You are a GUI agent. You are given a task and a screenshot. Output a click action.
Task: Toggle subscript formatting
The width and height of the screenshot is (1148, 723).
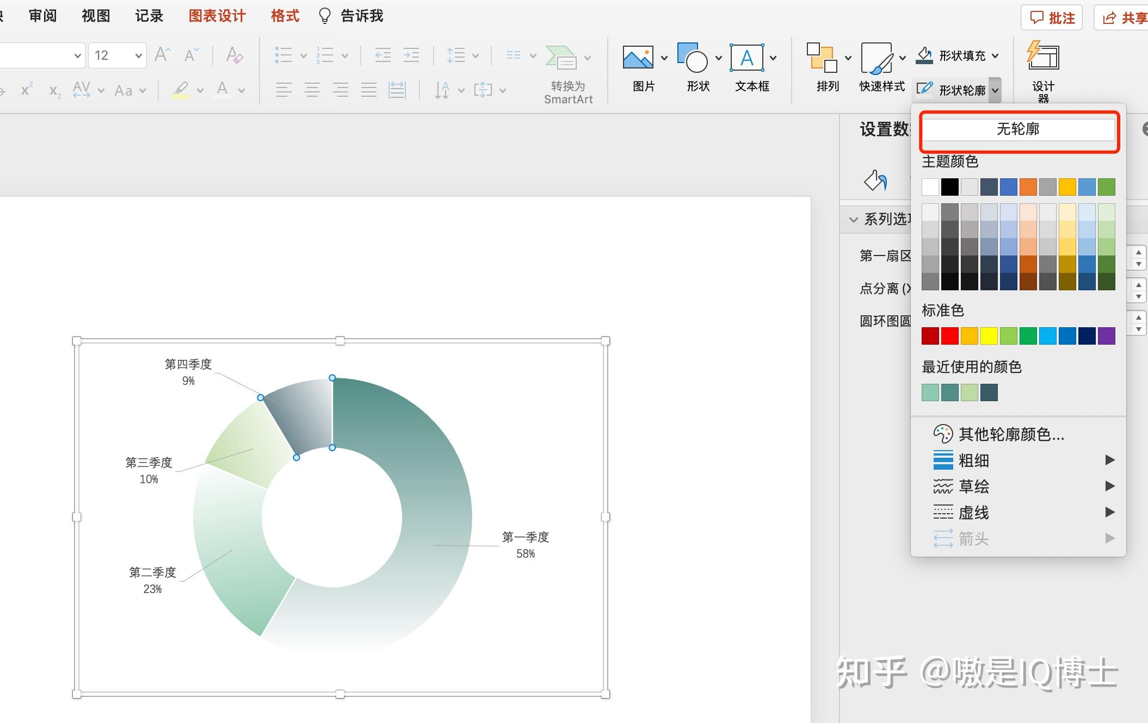click(55, 90)
